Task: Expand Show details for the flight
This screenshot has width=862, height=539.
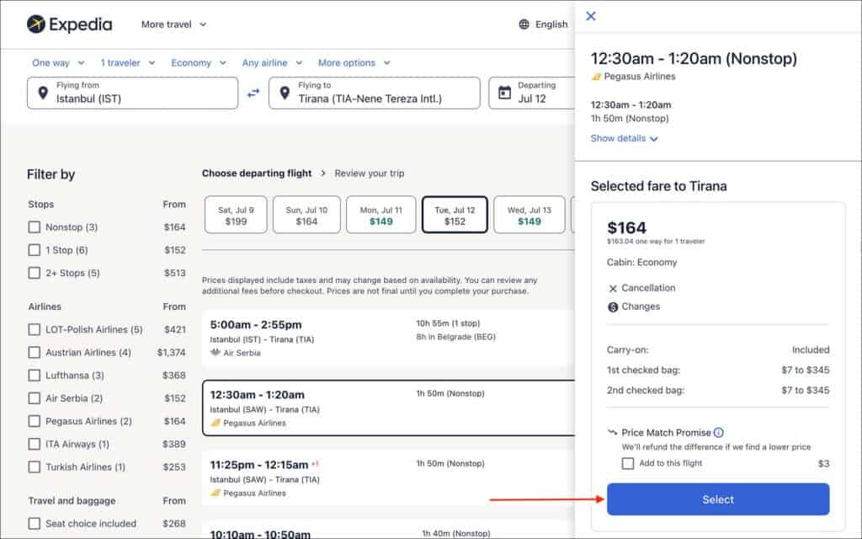Action: click(624, 139)
